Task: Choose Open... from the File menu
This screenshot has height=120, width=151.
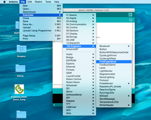Action: [41, 9]
